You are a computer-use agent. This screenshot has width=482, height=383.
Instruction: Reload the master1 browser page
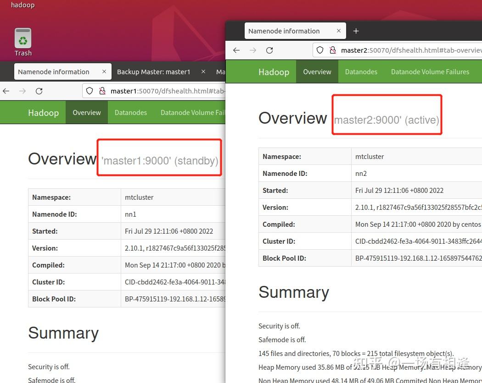pos(39,91)
